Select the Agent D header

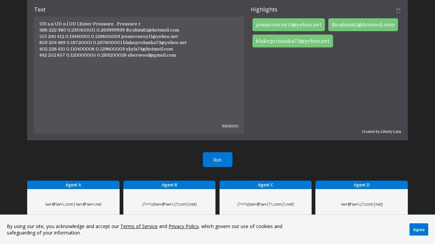pyautogui.click(x=361, y=185)
